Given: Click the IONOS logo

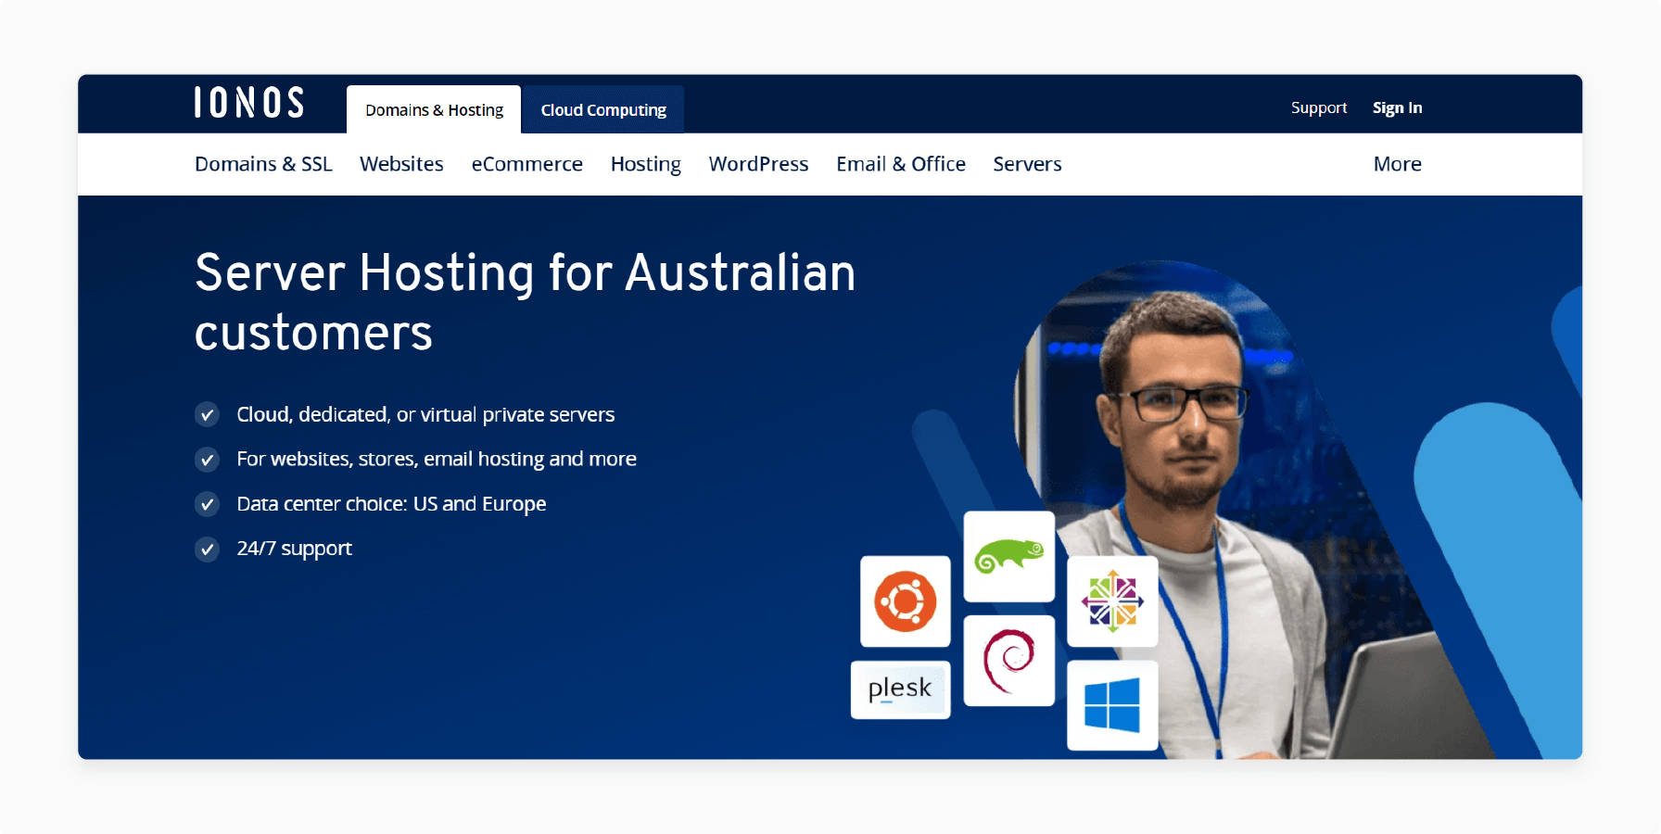Looking at the screenshot, I should click(249, 103).
